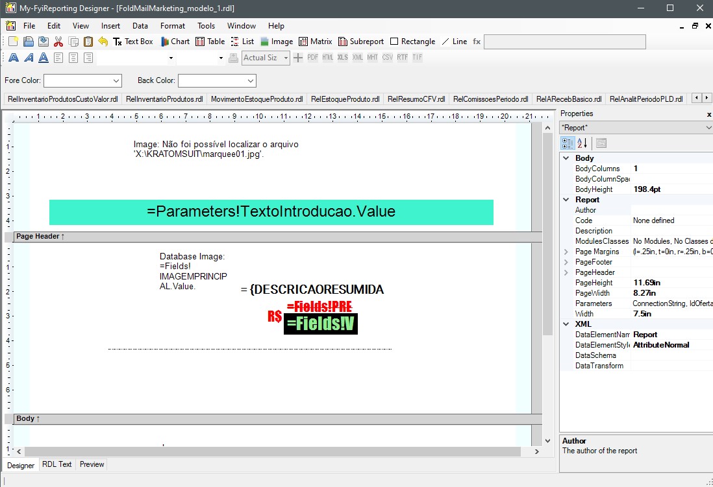Open the Format menu
Screen dimensions: 713x487
tap(173, 26)
